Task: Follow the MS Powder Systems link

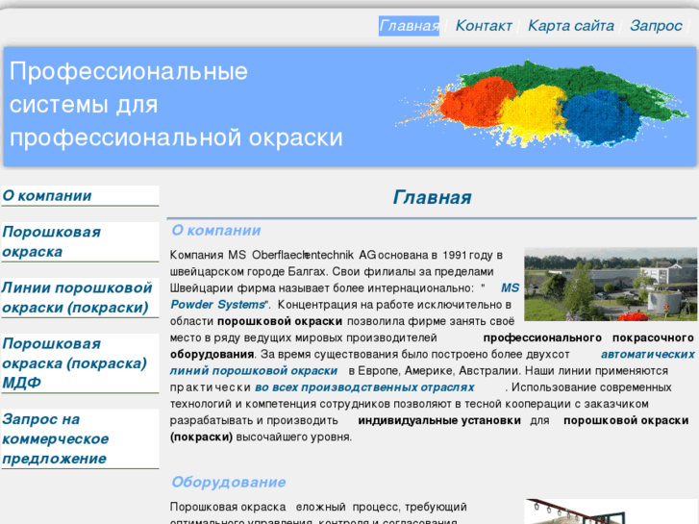Action: tap(218, 305)
